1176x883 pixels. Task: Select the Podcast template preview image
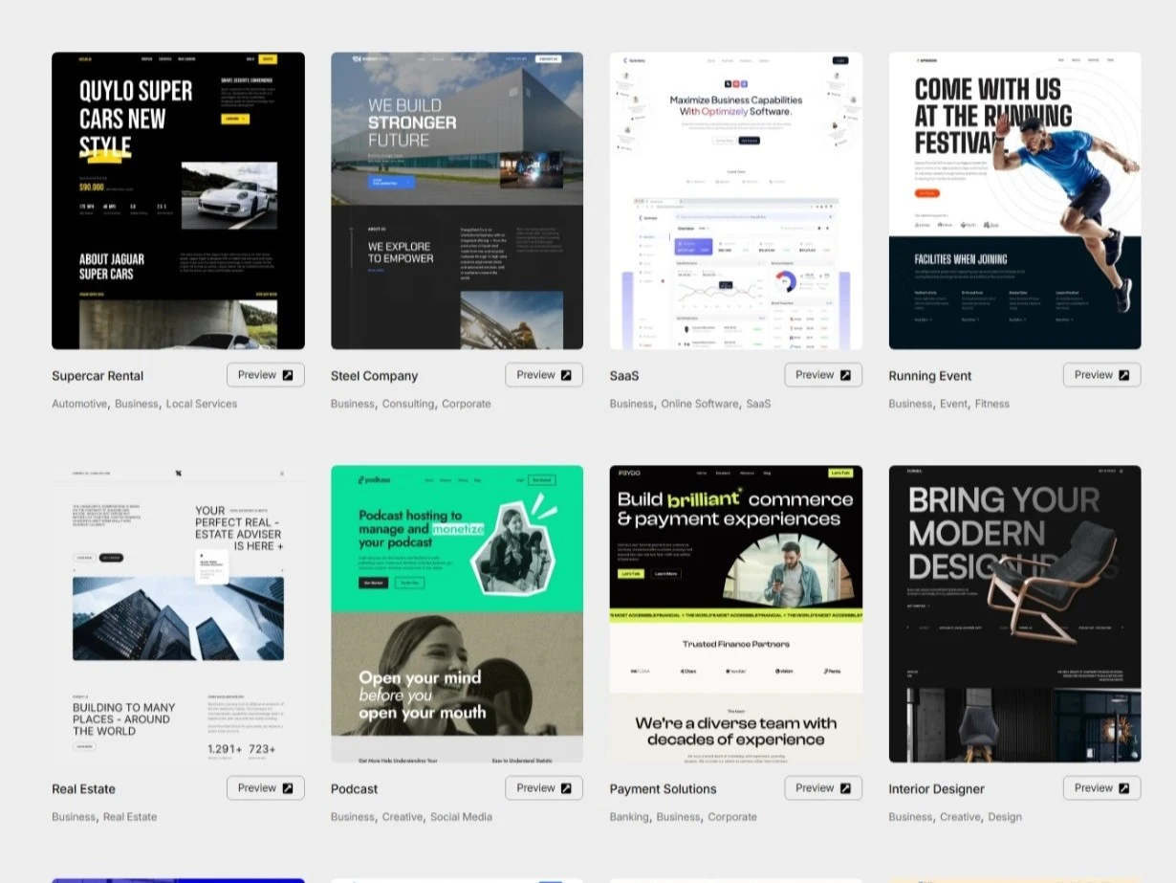457,613
